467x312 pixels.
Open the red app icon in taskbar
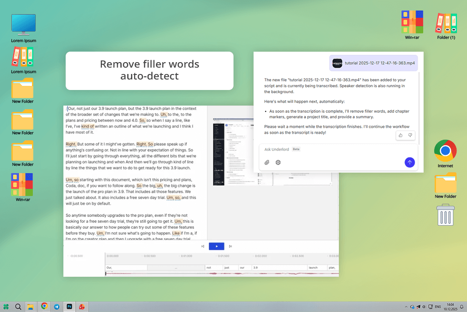pyautogui.click(x=82, y=307)
